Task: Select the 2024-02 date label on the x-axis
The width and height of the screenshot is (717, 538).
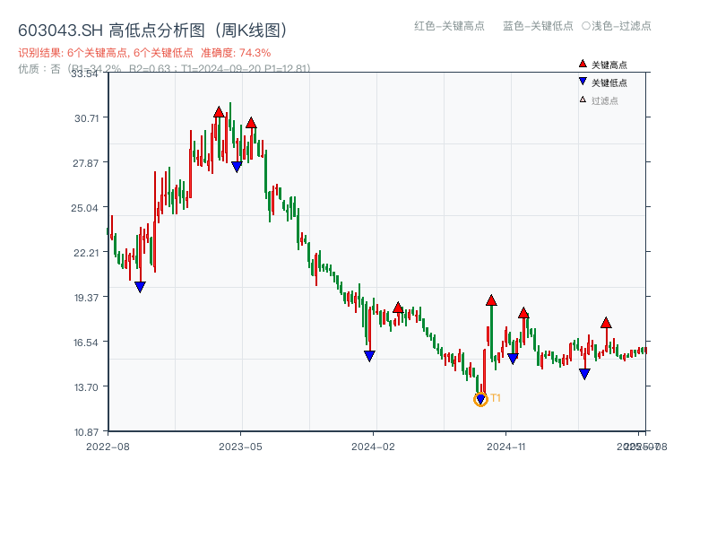Action: [x=372, y=446]
